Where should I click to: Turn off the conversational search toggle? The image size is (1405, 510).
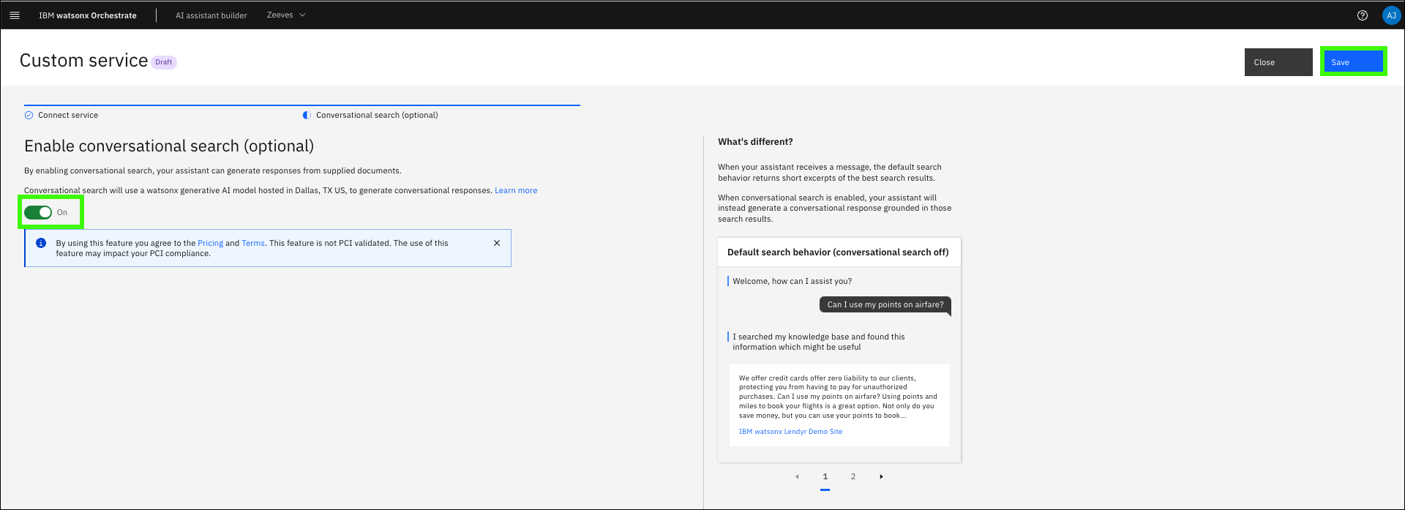pos(38,212)
